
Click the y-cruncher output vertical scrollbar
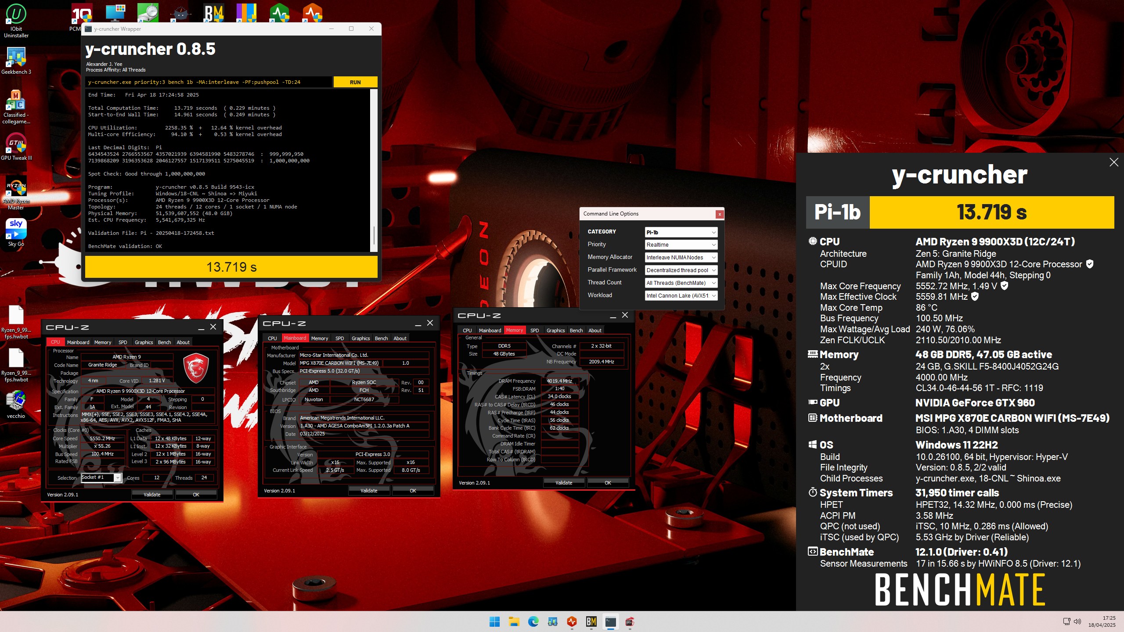click(x=374, y=170)
